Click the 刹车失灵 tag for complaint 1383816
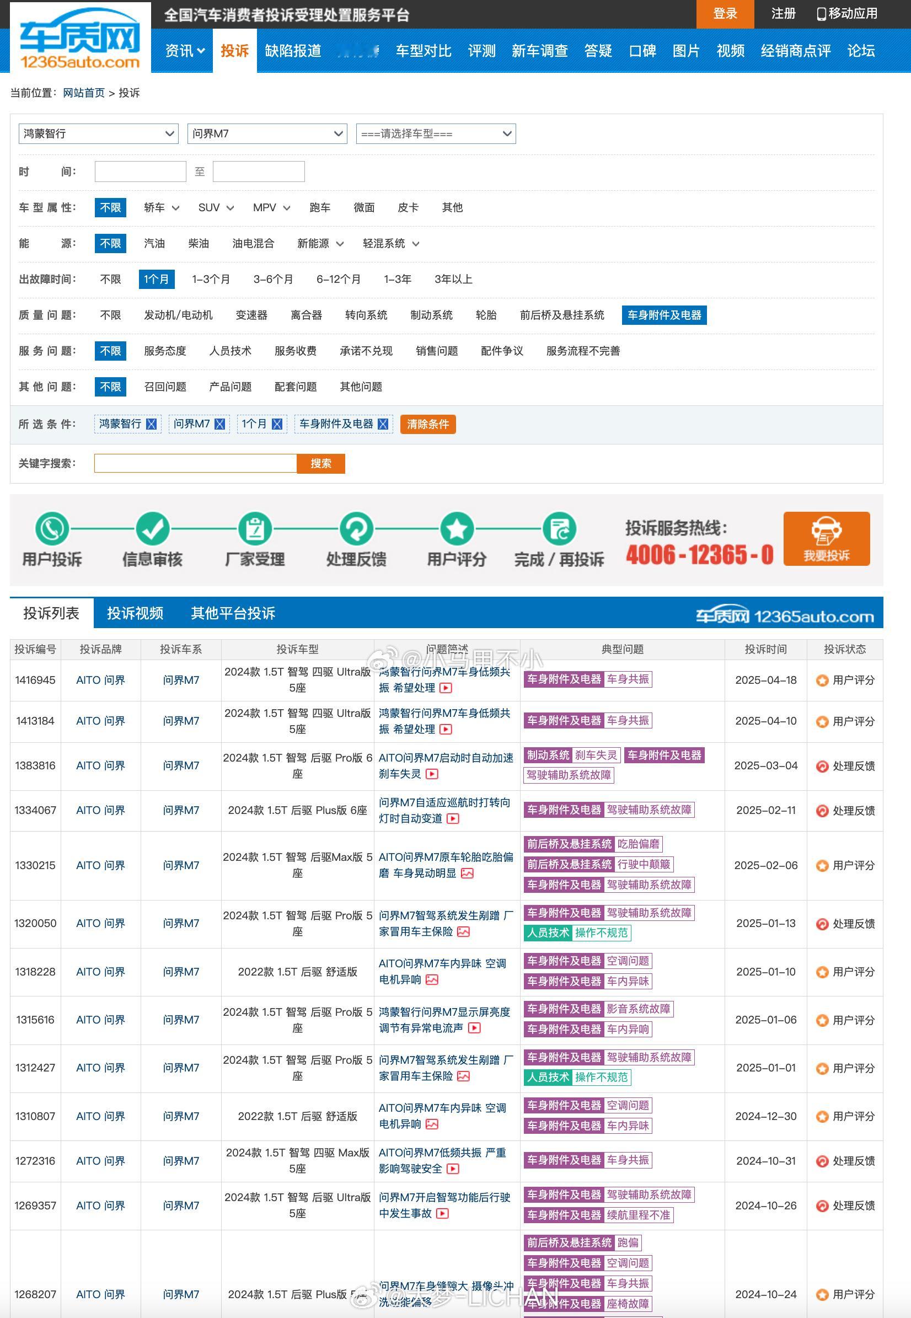This screenshot has width=911, height=1318. [x=596, y=755]
